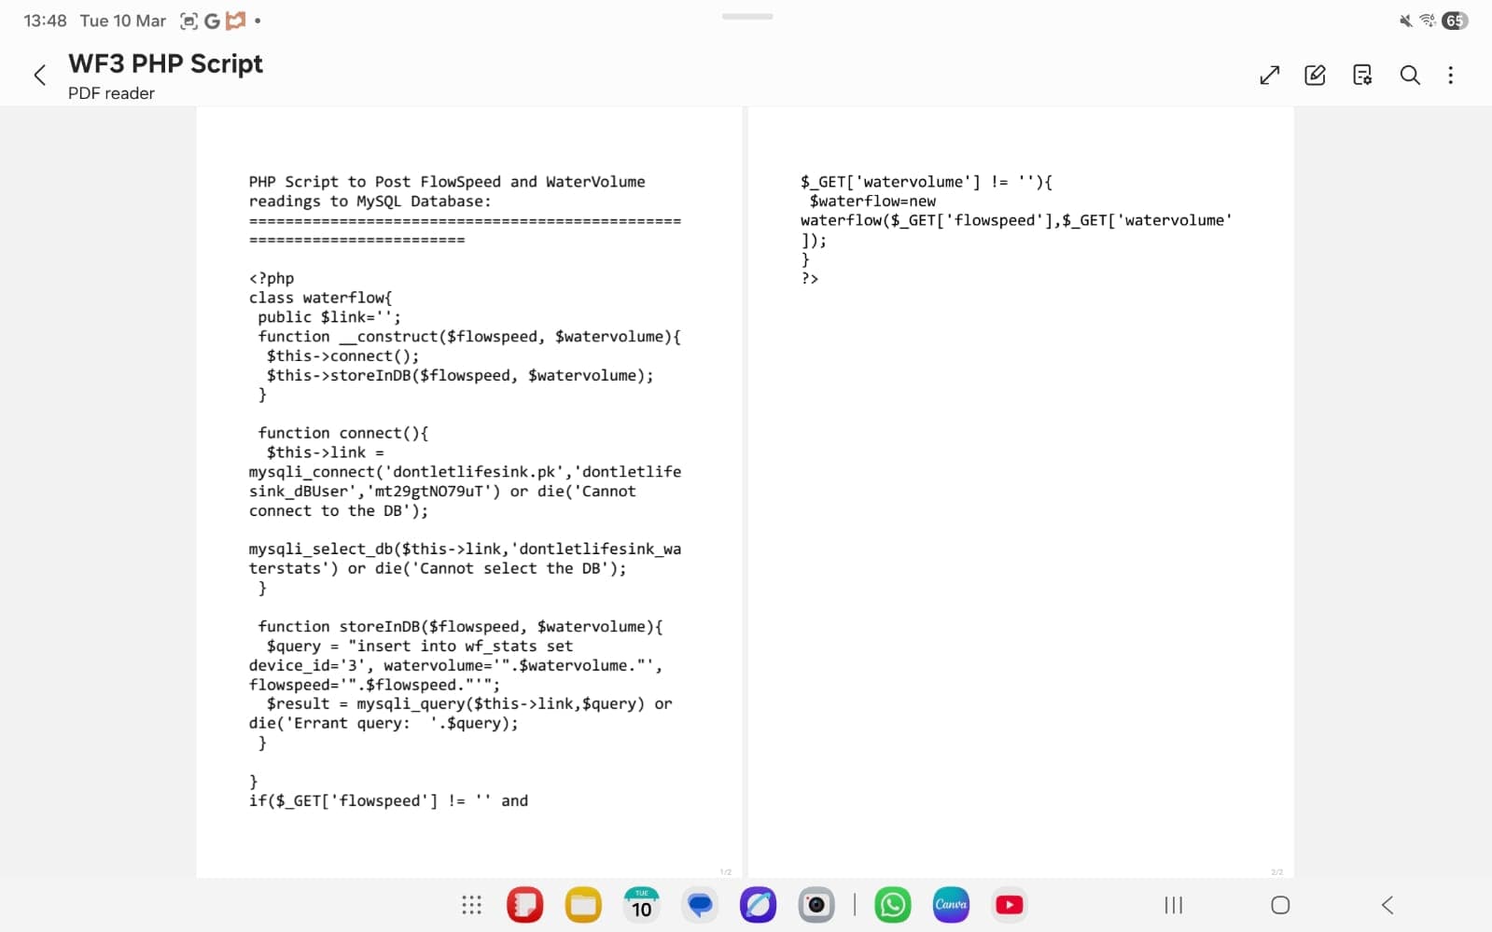This screenshot has height=932, width=1492.
Task: Open the Calendar app showing 10
Action: pos(641,905)
